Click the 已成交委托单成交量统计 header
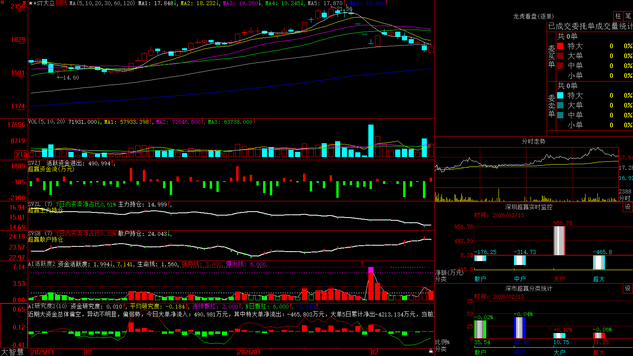633x356 pixels. [x=590, y=26]
